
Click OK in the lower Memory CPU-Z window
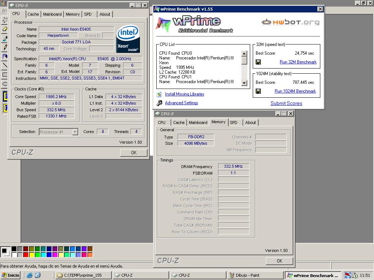coord(279,261)
